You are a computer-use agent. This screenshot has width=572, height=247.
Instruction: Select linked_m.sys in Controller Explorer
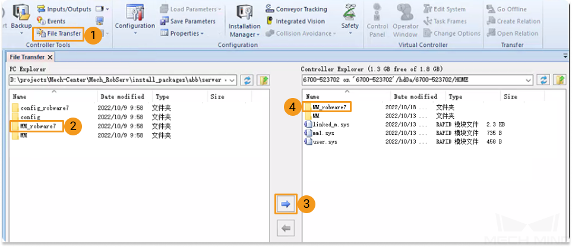point(327,125)
